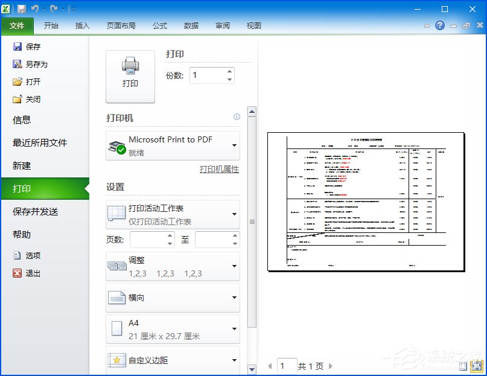Click the Redo icon
The height and width of the screenshot is (376, 487).
coord(53,8)
